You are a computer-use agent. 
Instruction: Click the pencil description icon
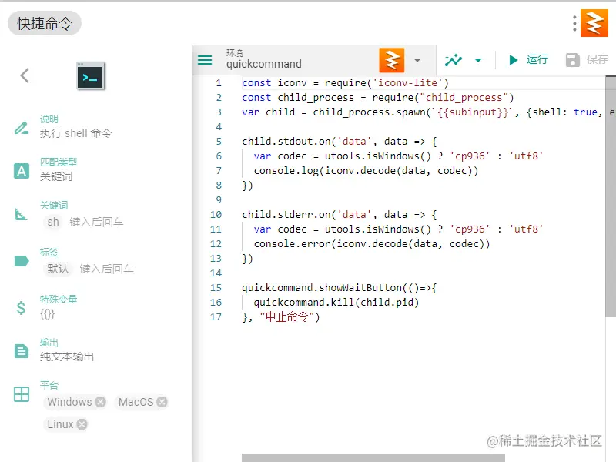pos(22,128)
